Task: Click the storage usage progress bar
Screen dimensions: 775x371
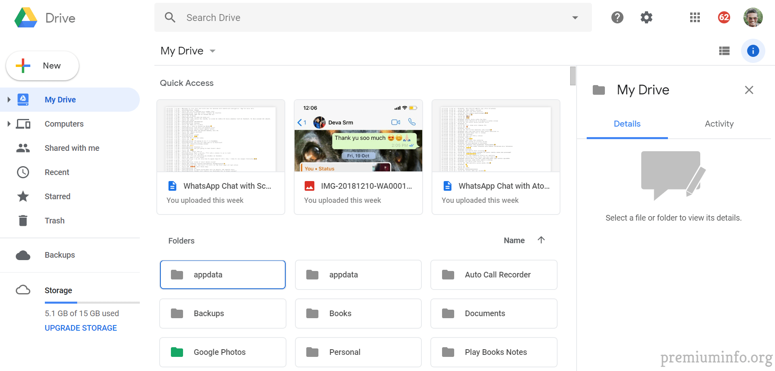Action: tap(92, 302)
